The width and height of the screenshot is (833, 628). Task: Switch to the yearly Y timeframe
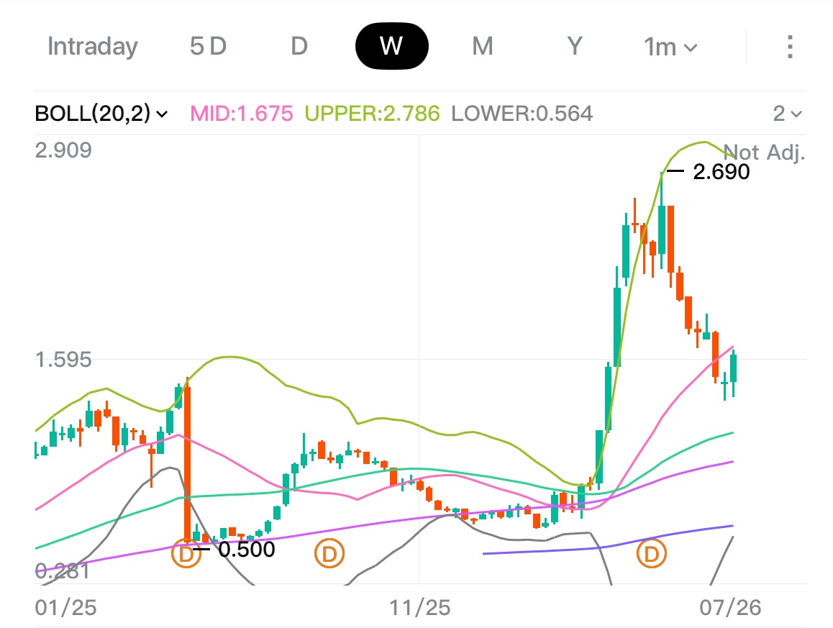click(574, 46)
